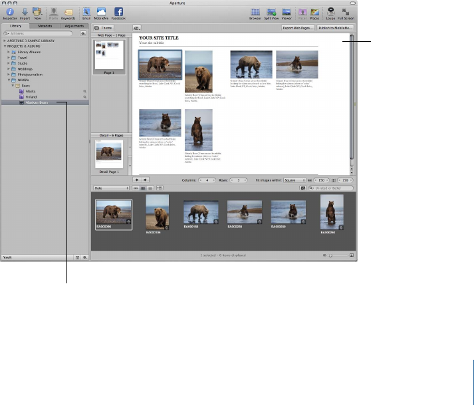This screenshot has width=474, height=405.
Task: Click the YOUR SITE TITLE heading
Action: point(159,38)
